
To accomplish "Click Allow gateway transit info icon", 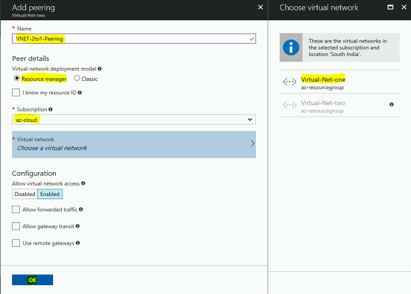I will [x=77, y=226].
